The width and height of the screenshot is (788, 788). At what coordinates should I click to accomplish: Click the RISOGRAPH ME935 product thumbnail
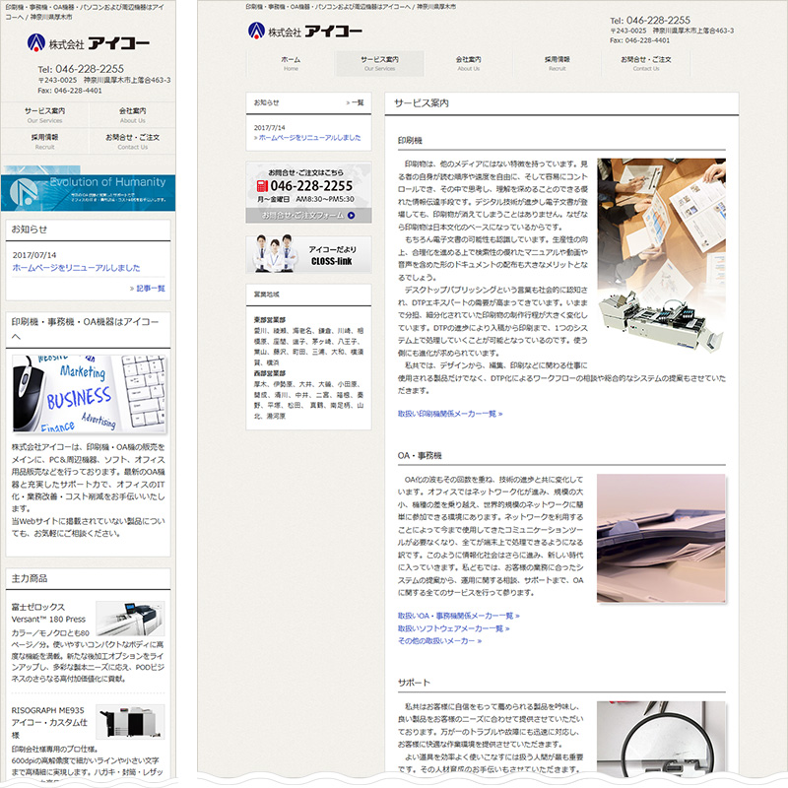coord(130,722)
